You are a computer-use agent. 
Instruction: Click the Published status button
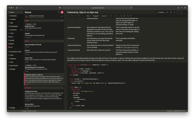[x=160, y=12]
